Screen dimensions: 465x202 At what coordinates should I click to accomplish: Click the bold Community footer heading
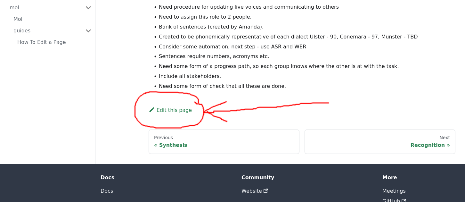point(258,177)
